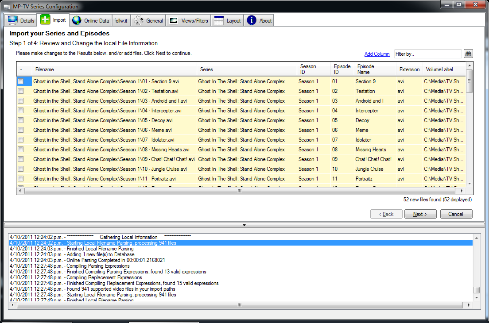Click the file list horizontal scrollbar thumb
Image resolution: width=489 pixels, height=323 pixels.
coord(240,191)
